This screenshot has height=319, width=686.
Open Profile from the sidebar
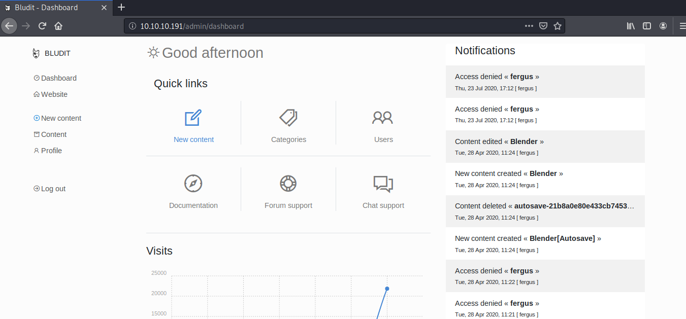pyautogui.click(x=51, y=151)
